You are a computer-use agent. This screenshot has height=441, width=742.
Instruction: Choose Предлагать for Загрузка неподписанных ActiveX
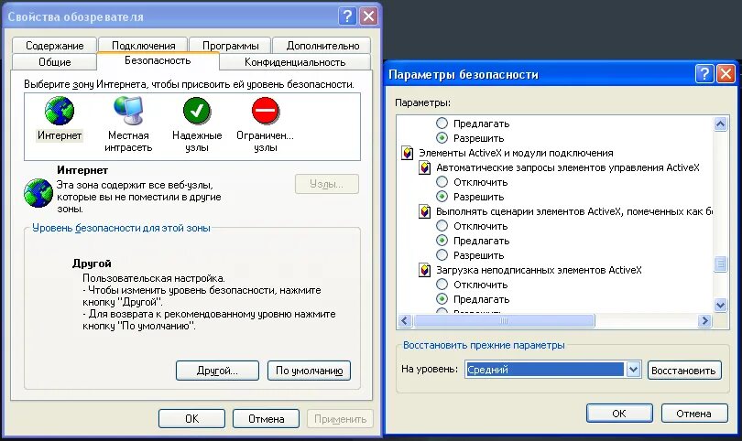coord(442,299)
